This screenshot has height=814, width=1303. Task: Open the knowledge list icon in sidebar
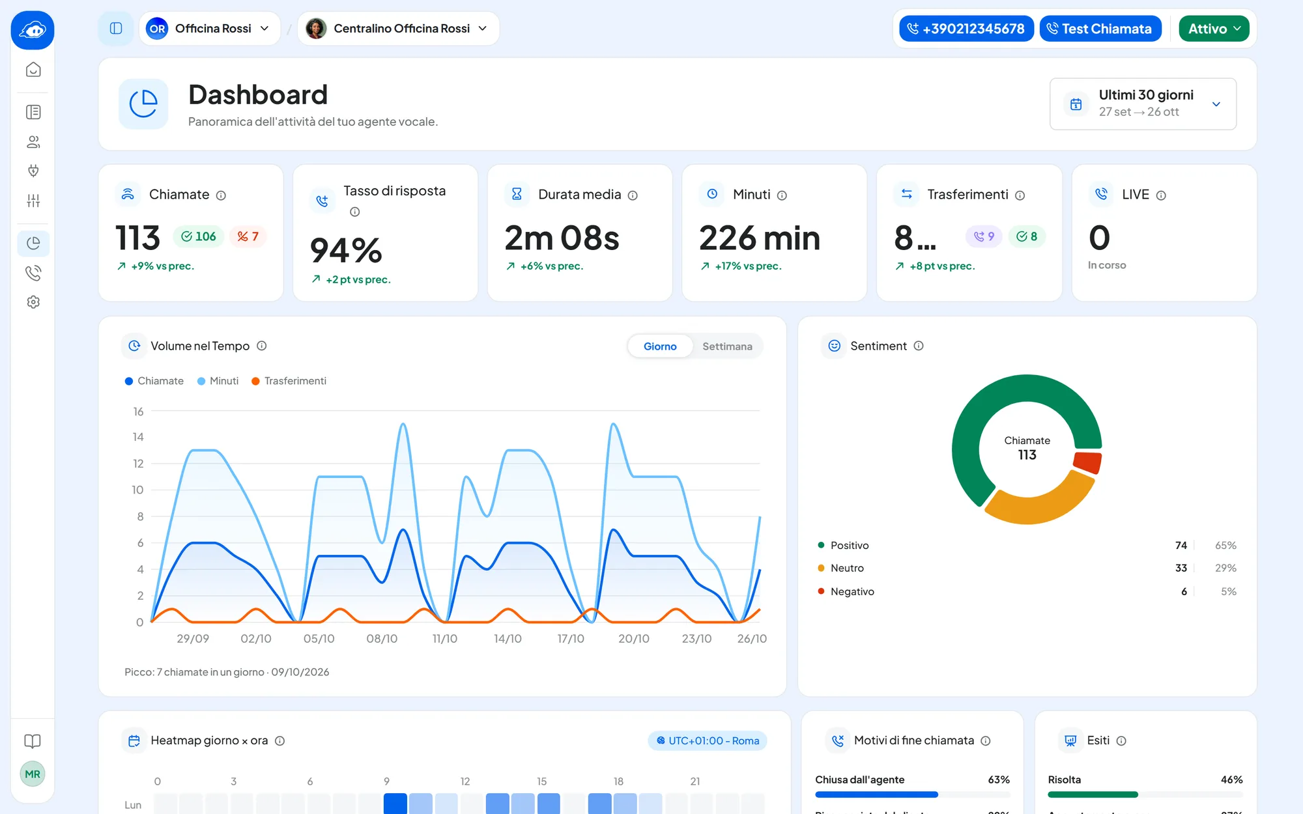pos(33,112)
